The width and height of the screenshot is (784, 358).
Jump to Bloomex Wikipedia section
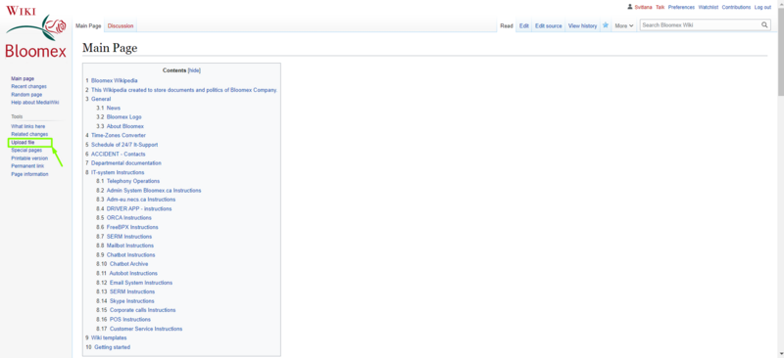point(114,80)
